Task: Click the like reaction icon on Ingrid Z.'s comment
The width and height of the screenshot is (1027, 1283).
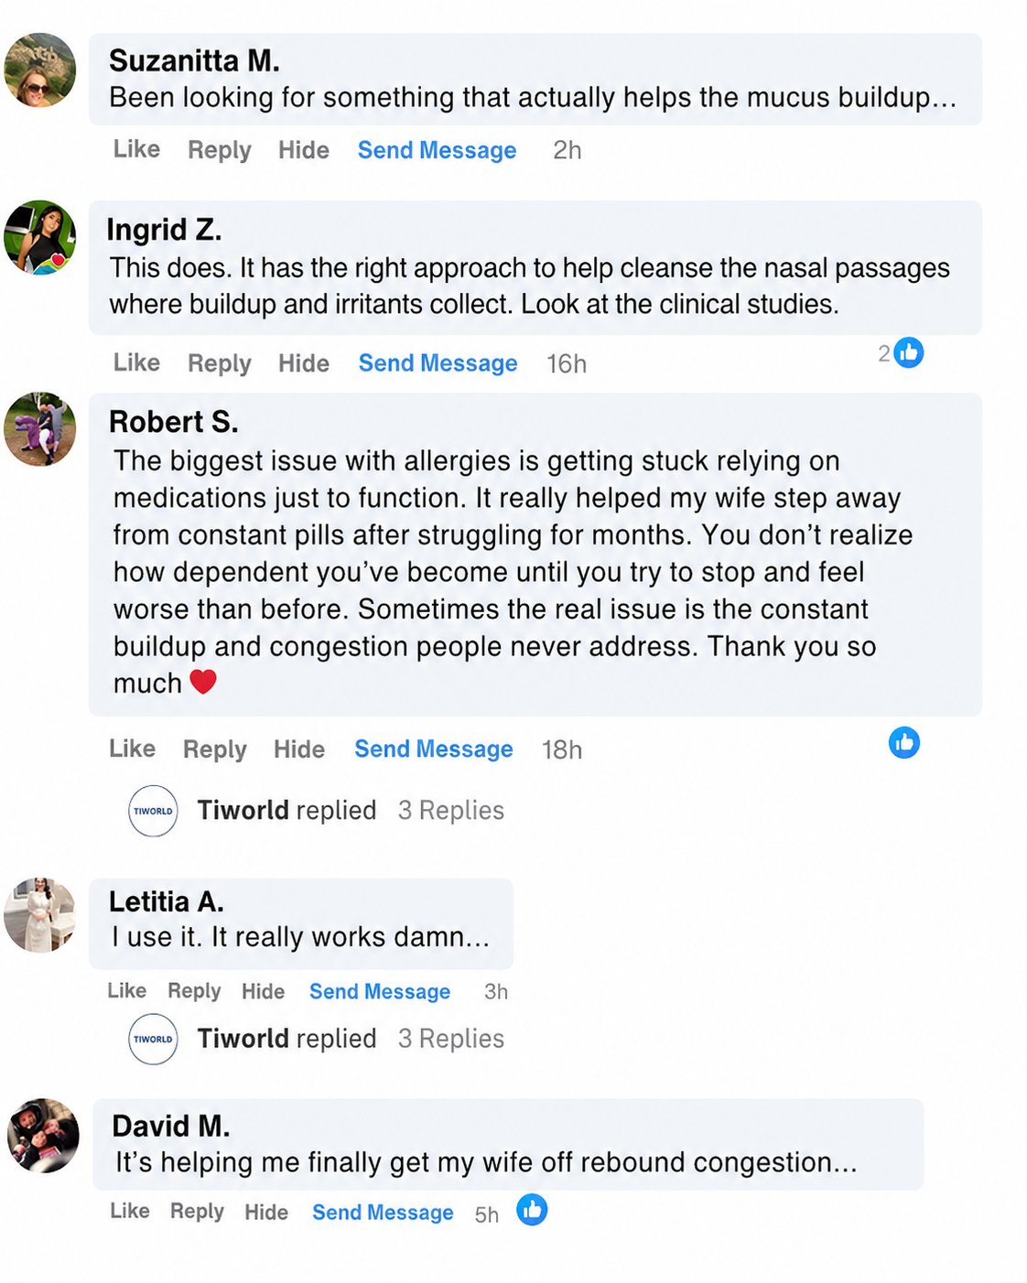Action: tap(908, 352)
